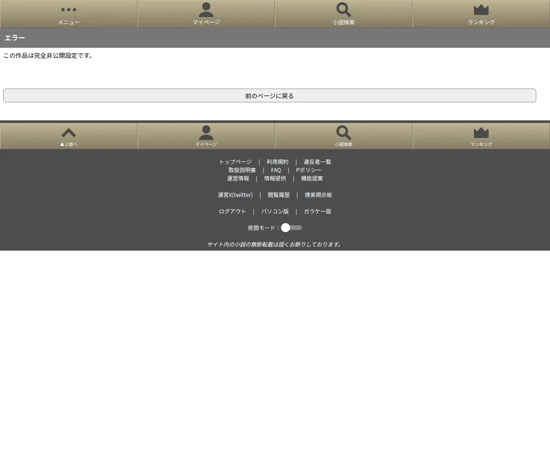This screenshot has height=459, width=550.
Task: Open the 違反者一覧 footer link
Action: (317, 162)
